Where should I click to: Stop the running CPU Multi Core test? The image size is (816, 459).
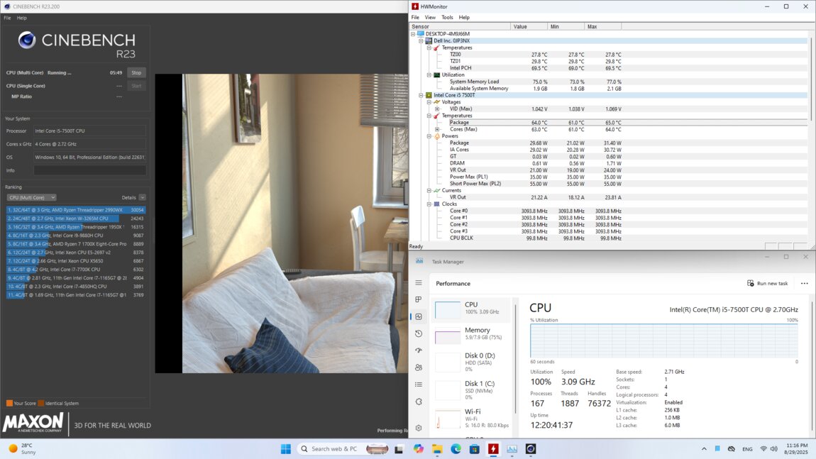point(136,72)
